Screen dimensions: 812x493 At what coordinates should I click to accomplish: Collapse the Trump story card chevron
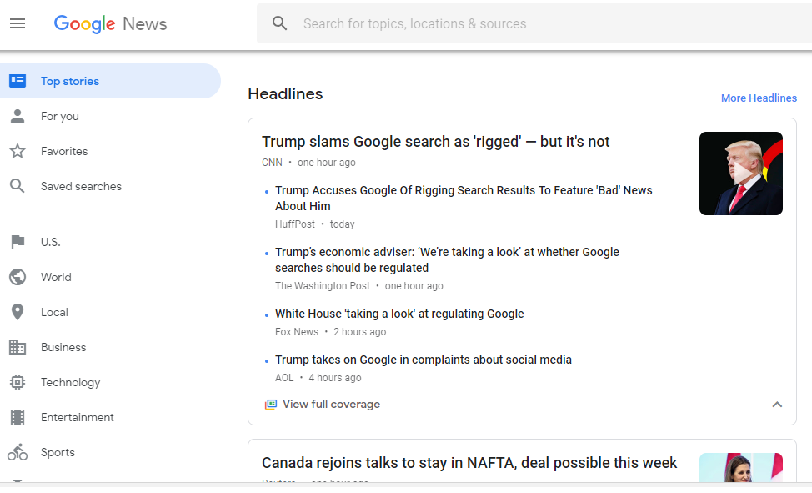(777, 405)
